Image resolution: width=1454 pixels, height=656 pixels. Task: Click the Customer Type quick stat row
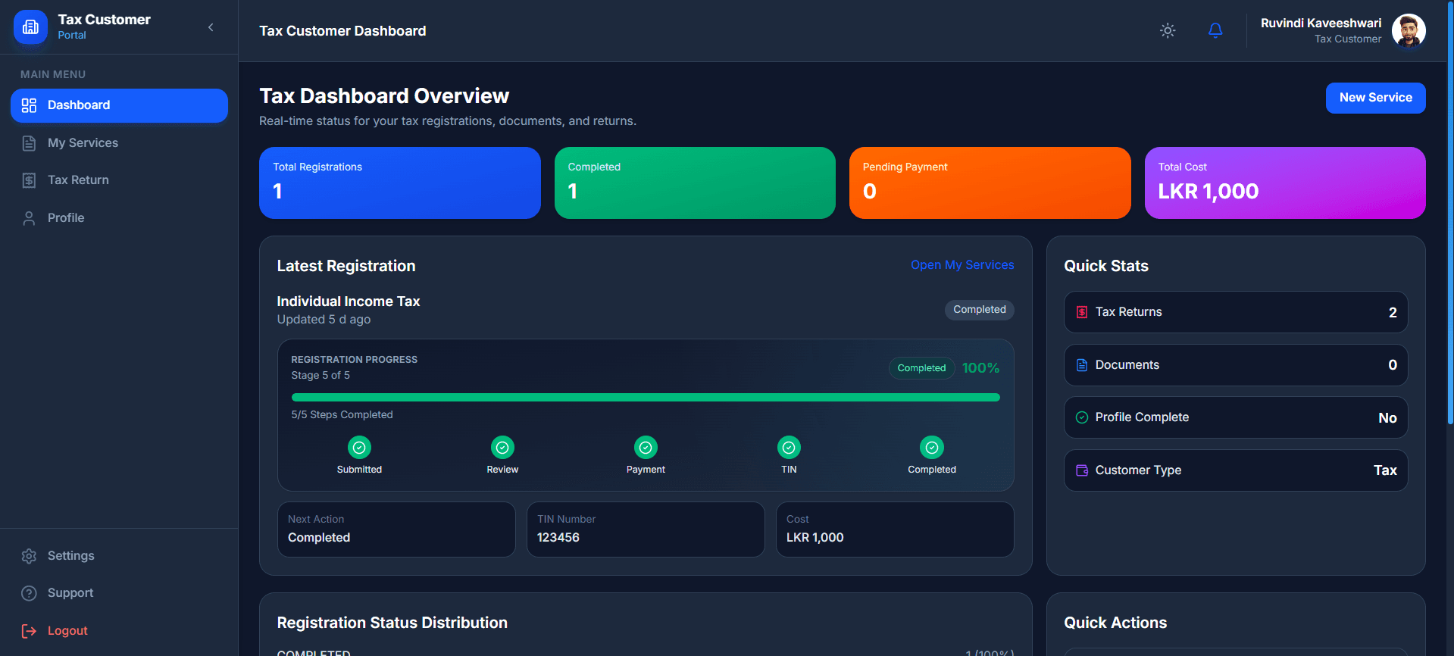[x=1236, y=470]
